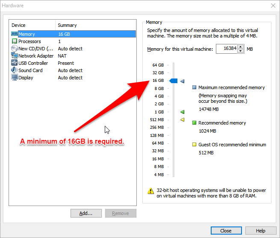
Task: Click the blue memory slider handle
Action: pyautogui.click(x=173, y=81)
